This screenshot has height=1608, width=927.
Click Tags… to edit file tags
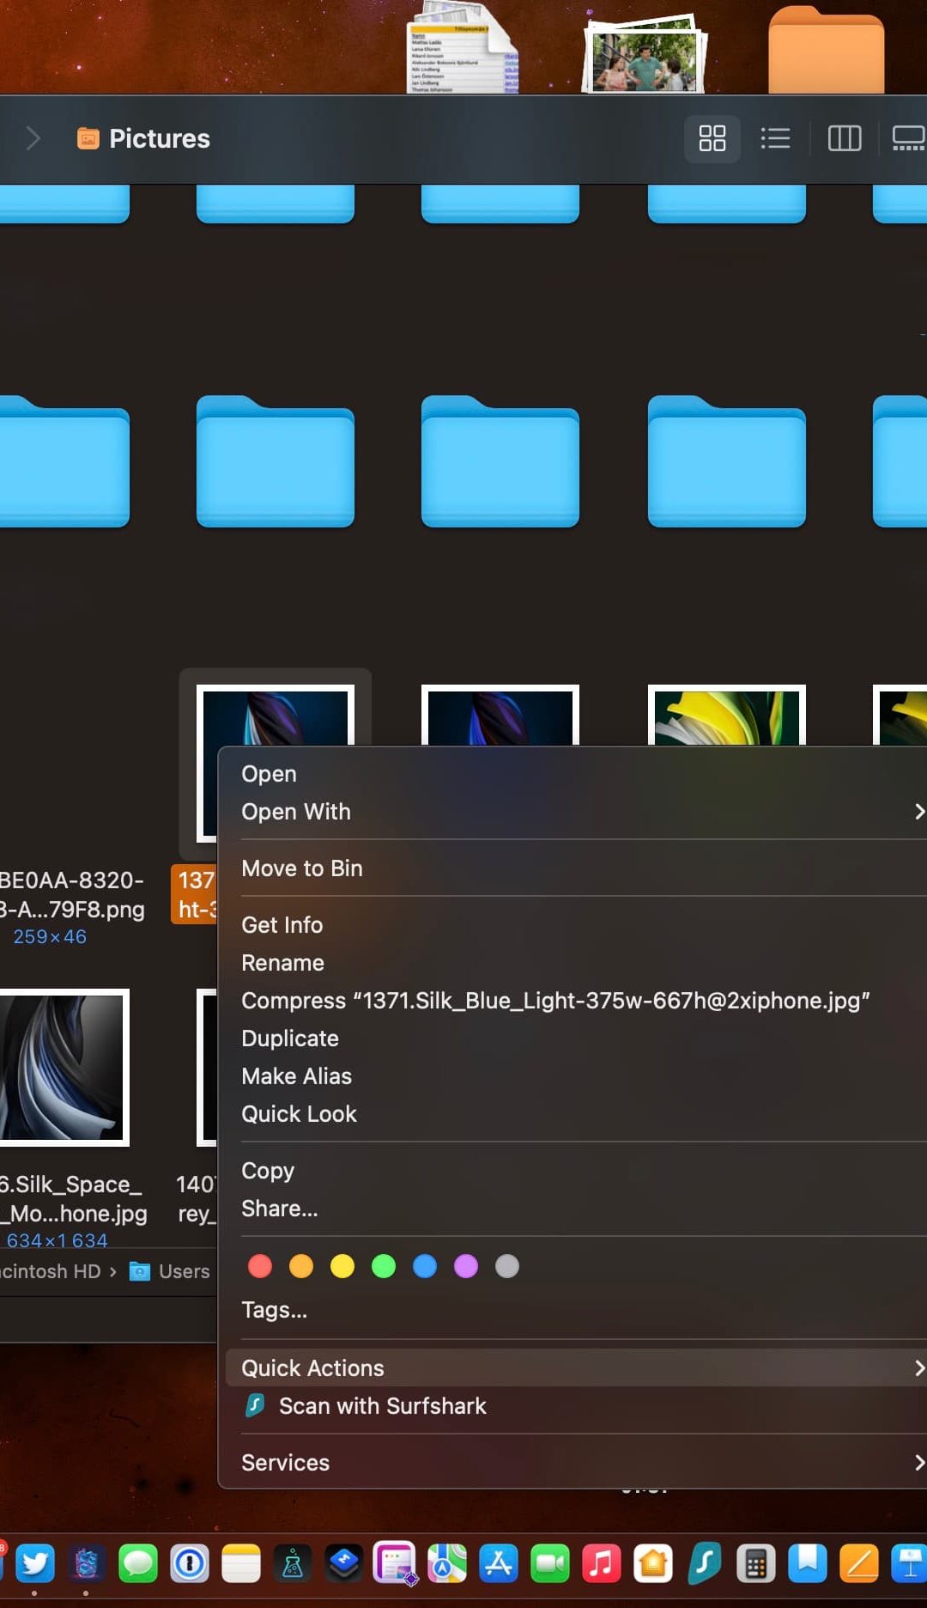tap(274, 1310)
